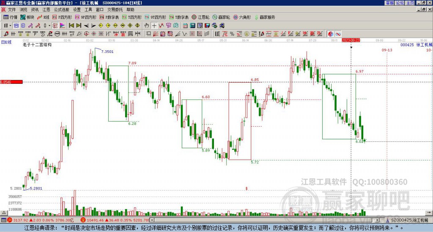Open the 交易委托 menu
Image resolution: width=433 pixels, height=232 pixels.
tap(115, 10)
